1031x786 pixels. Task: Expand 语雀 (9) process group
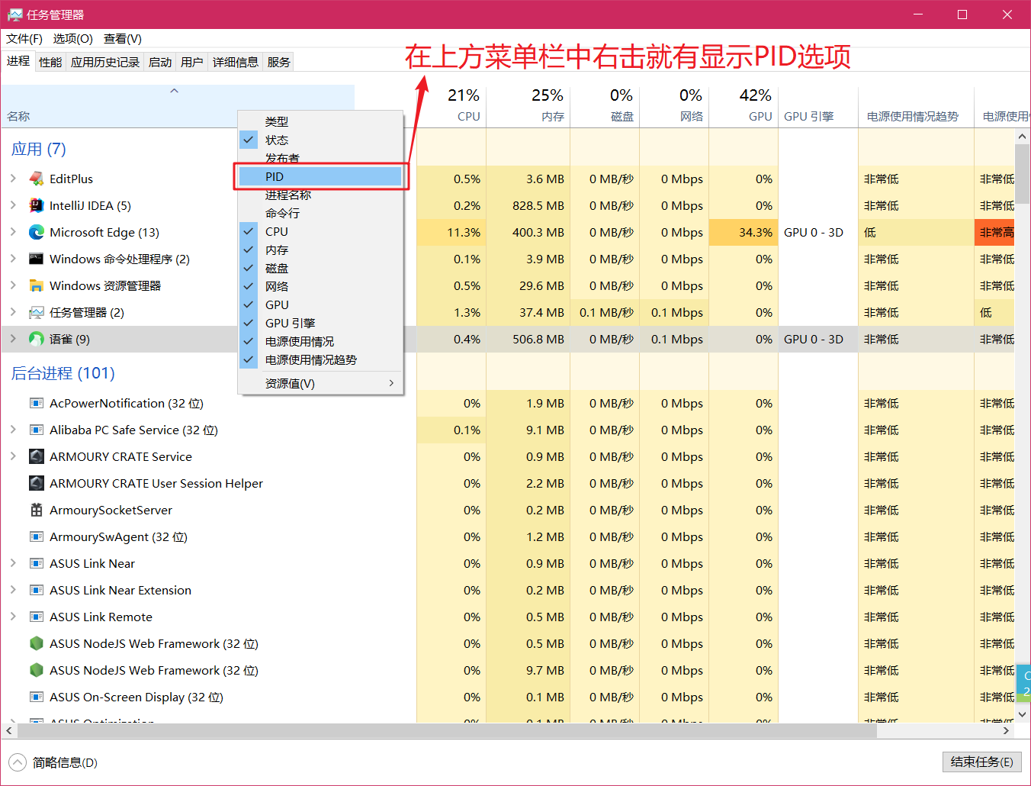(x=13, y=339)
